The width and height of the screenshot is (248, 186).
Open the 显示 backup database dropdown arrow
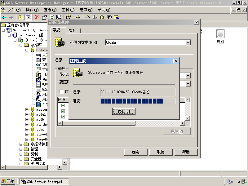(188, 76)
